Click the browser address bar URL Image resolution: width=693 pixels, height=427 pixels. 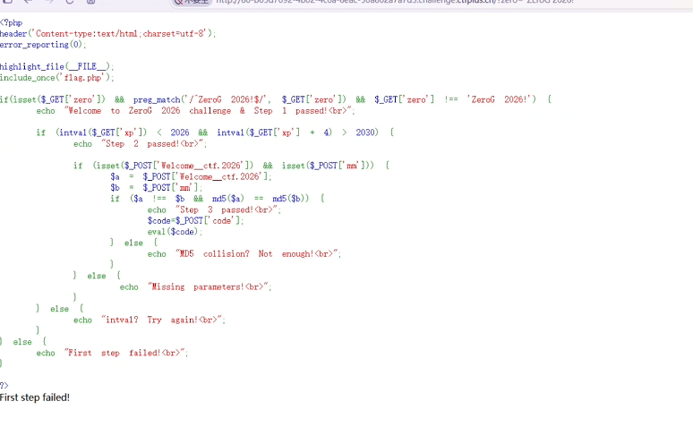pyautogui.click(x=395, y=2)
